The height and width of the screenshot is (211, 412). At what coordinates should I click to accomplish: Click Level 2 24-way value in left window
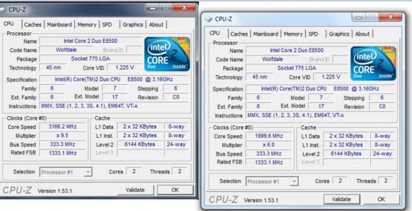point(176,145)
